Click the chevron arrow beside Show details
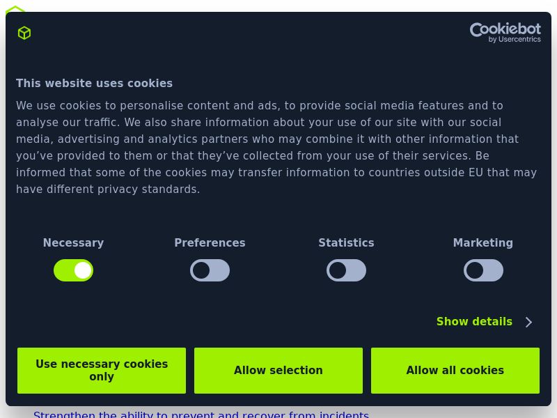Viewport: 557px width, 418px height. [528, 322]
